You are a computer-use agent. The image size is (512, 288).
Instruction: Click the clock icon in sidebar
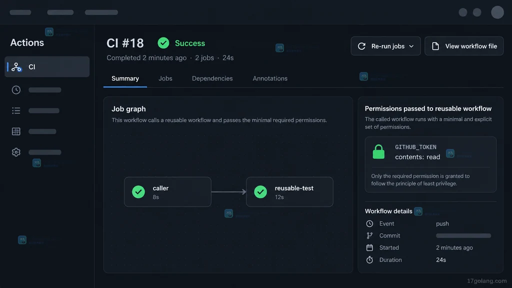tap(16, 90)
